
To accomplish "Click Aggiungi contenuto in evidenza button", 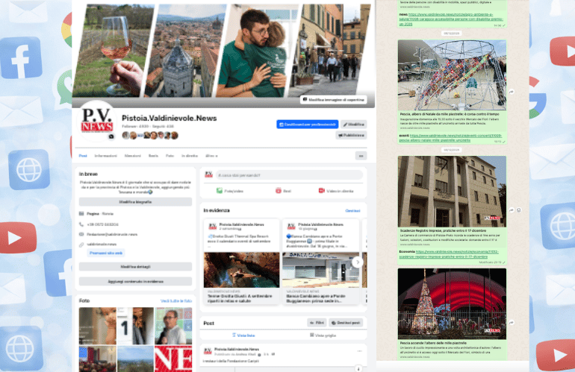I will pyautogui.click(x=135, y=281).
